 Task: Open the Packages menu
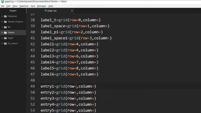41,6
